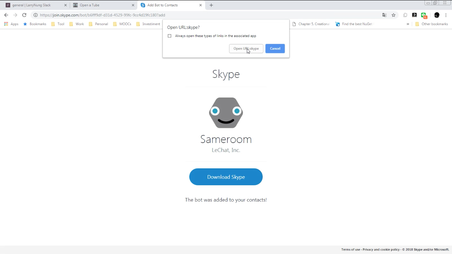Screen dimensions: 452x254
Task: Click the Open URL:skype button
Action: click(x=246, y=49)
